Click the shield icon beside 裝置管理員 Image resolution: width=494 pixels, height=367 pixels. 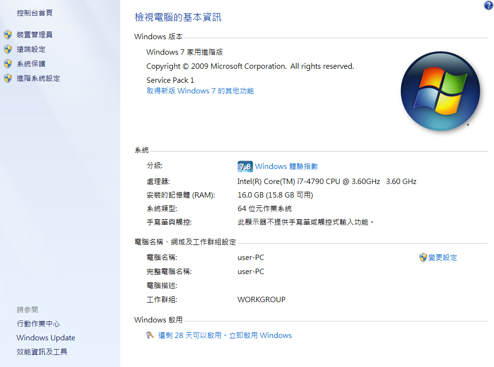pos(8,35)
